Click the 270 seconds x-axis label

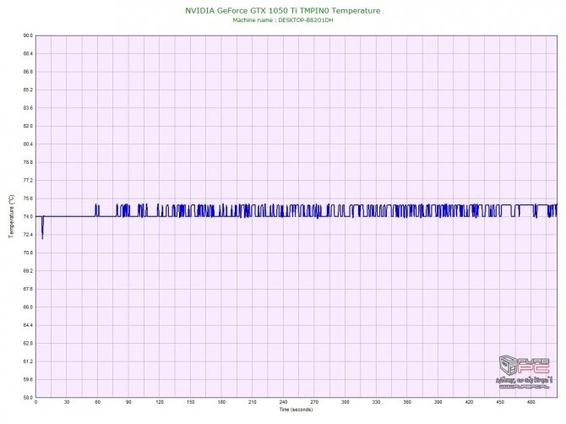click(314, 402)
